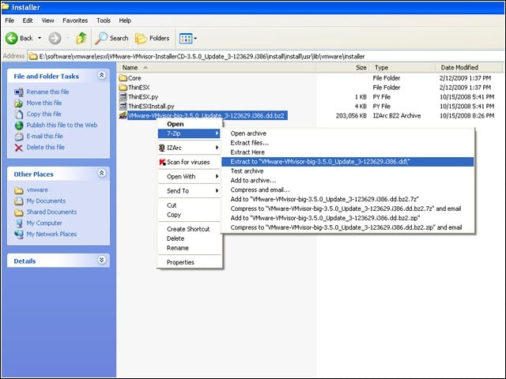The image size is (506, 379).
Task: Collapse the File and Folder Tasks panel
Action: [x=102, y=76]
